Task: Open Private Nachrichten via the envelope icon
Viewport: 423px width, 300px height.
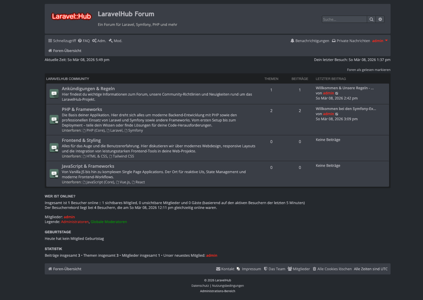Action: point(334,41)
